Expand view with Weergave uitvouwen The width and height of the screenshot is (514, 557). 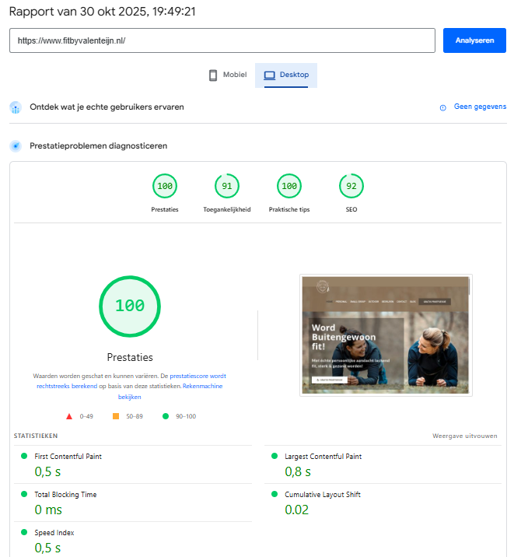464,436
